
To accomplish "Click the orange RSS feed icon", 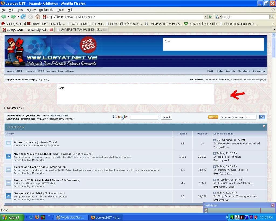I will coord(213,117).
